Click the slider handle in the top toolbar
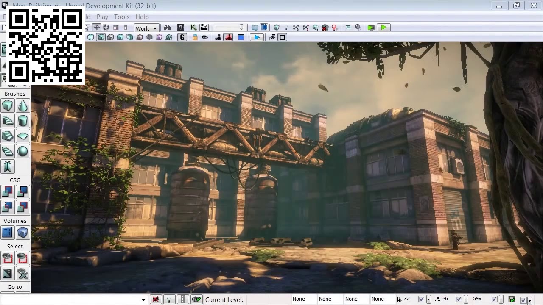Viewport: 543px width, 305px height. click(241, 28)
